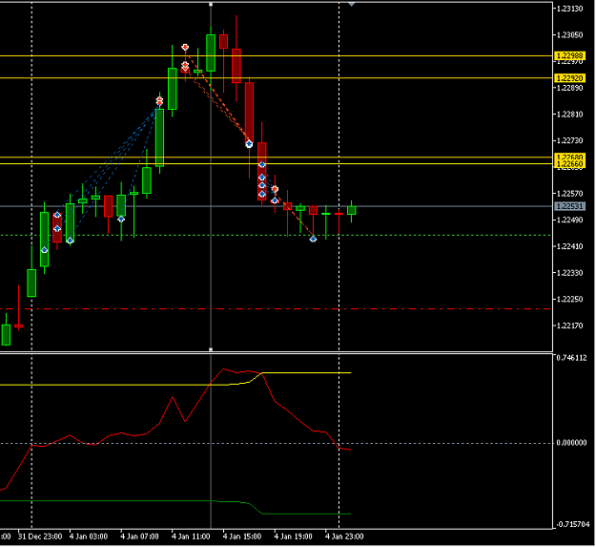Image resolution: width=596 pixels, height=547 pixels.
Task: Click the chart shift triangle marker at top
Action: 352,4
